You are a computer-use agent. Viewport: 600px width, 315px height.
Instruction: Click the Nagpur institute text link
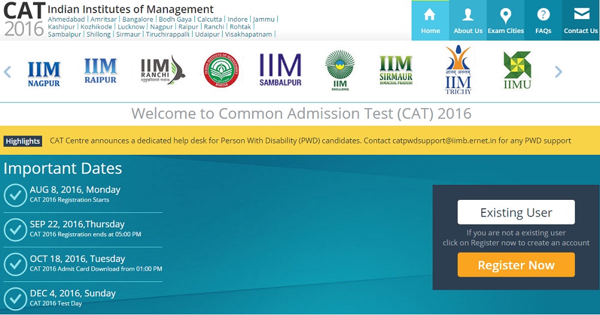point(161,27)
